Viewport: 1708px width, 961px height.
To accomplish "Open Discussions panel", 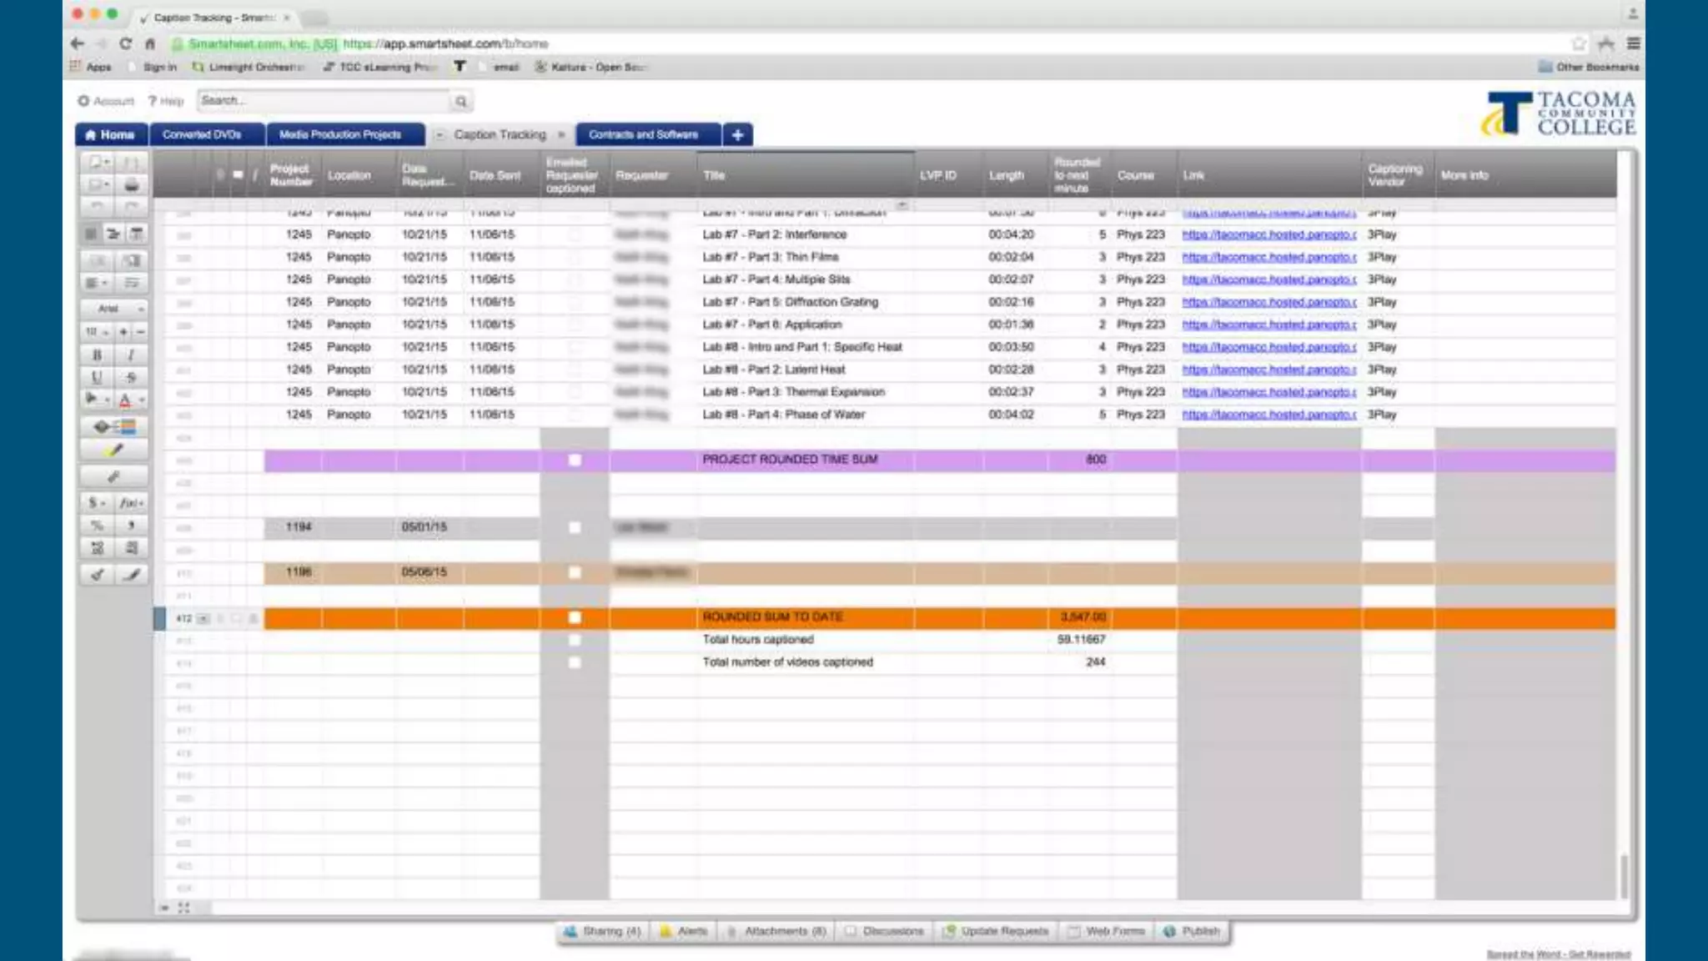I will pos(885,931).
